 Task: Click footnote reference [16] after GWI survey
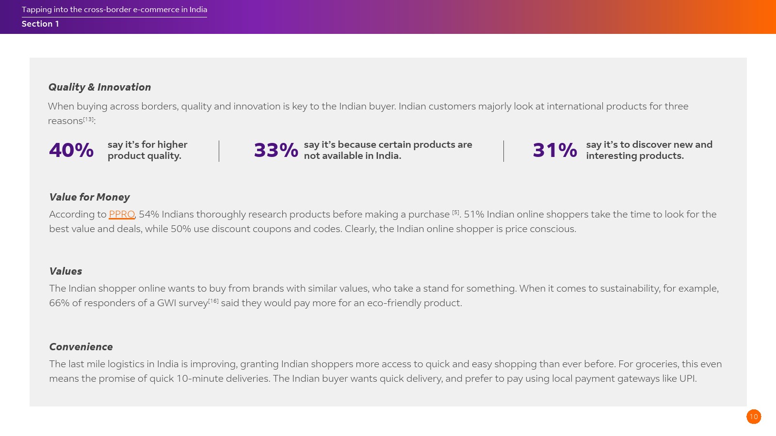(x=213, y=301)
